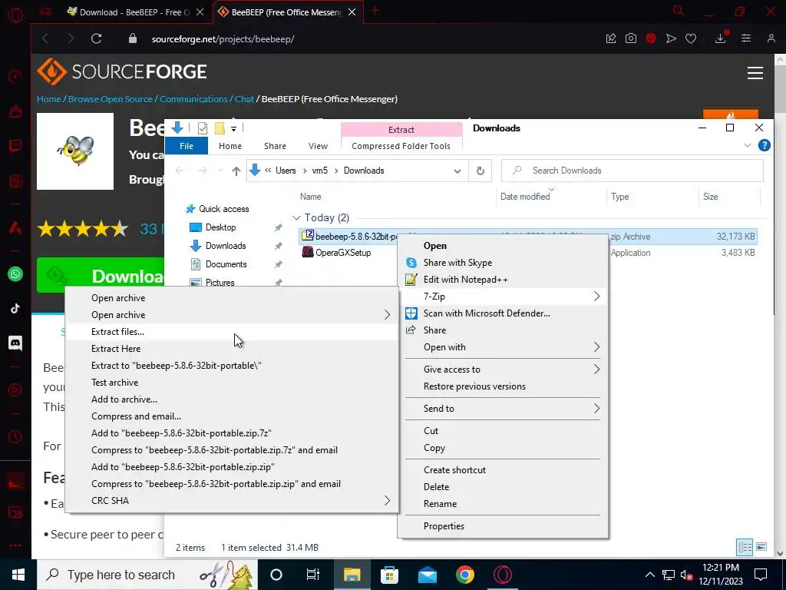The height and width of the screenshot is (590, 786).
Task: Select Extract to "beebeep-5.8.6-32bit-portable\"
Action: (232, 366)
